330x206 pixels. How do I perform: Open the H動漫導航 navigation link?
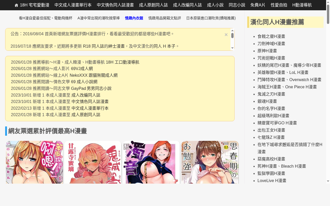[302, 5]
